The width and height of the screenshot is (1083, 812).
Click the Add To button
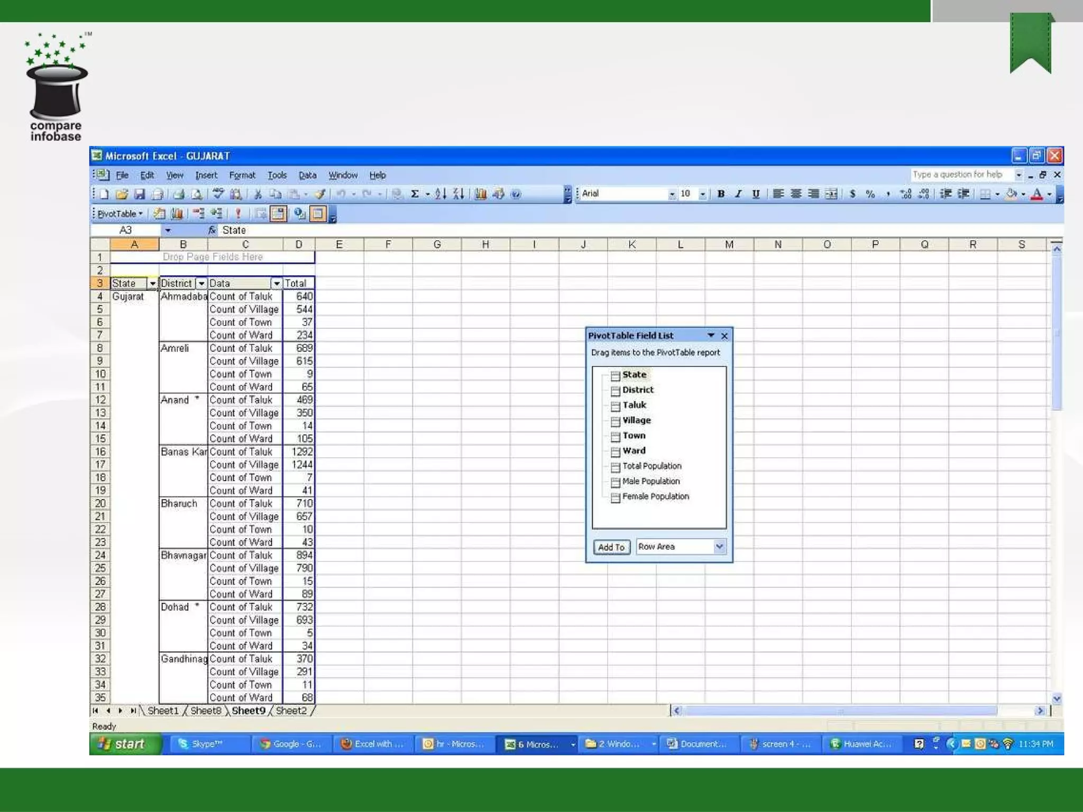pos(611,547)
